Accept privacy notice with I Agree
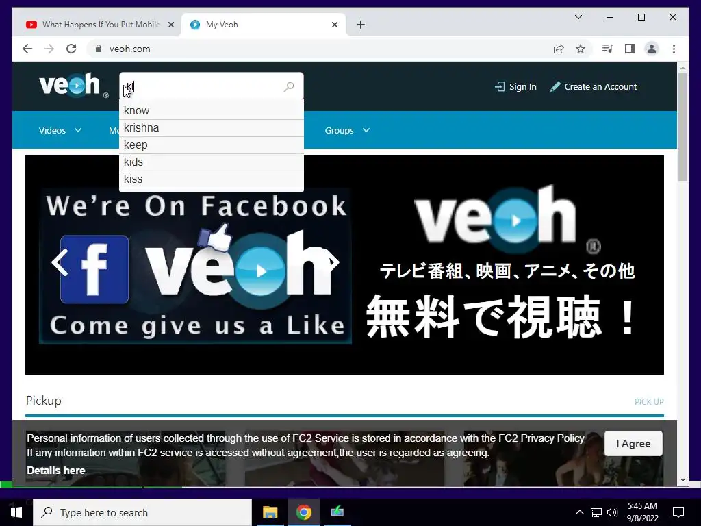 click(633, 443)
